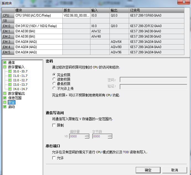Open the 安全 settings node

[x=12, y=102]
